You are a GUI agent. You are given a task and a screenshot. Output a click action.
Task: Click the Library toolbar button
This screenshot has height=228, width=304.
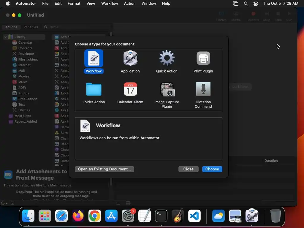pos(221,16)
